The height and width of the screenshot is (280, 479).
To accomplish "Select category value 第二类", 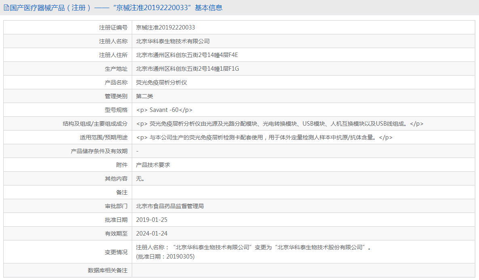I will coord(144,96).
